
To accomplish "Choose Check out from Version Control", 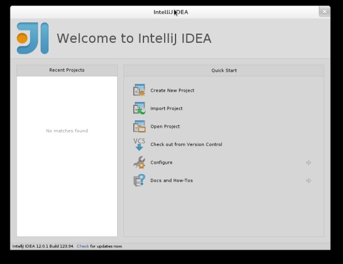I will [186, 145].
